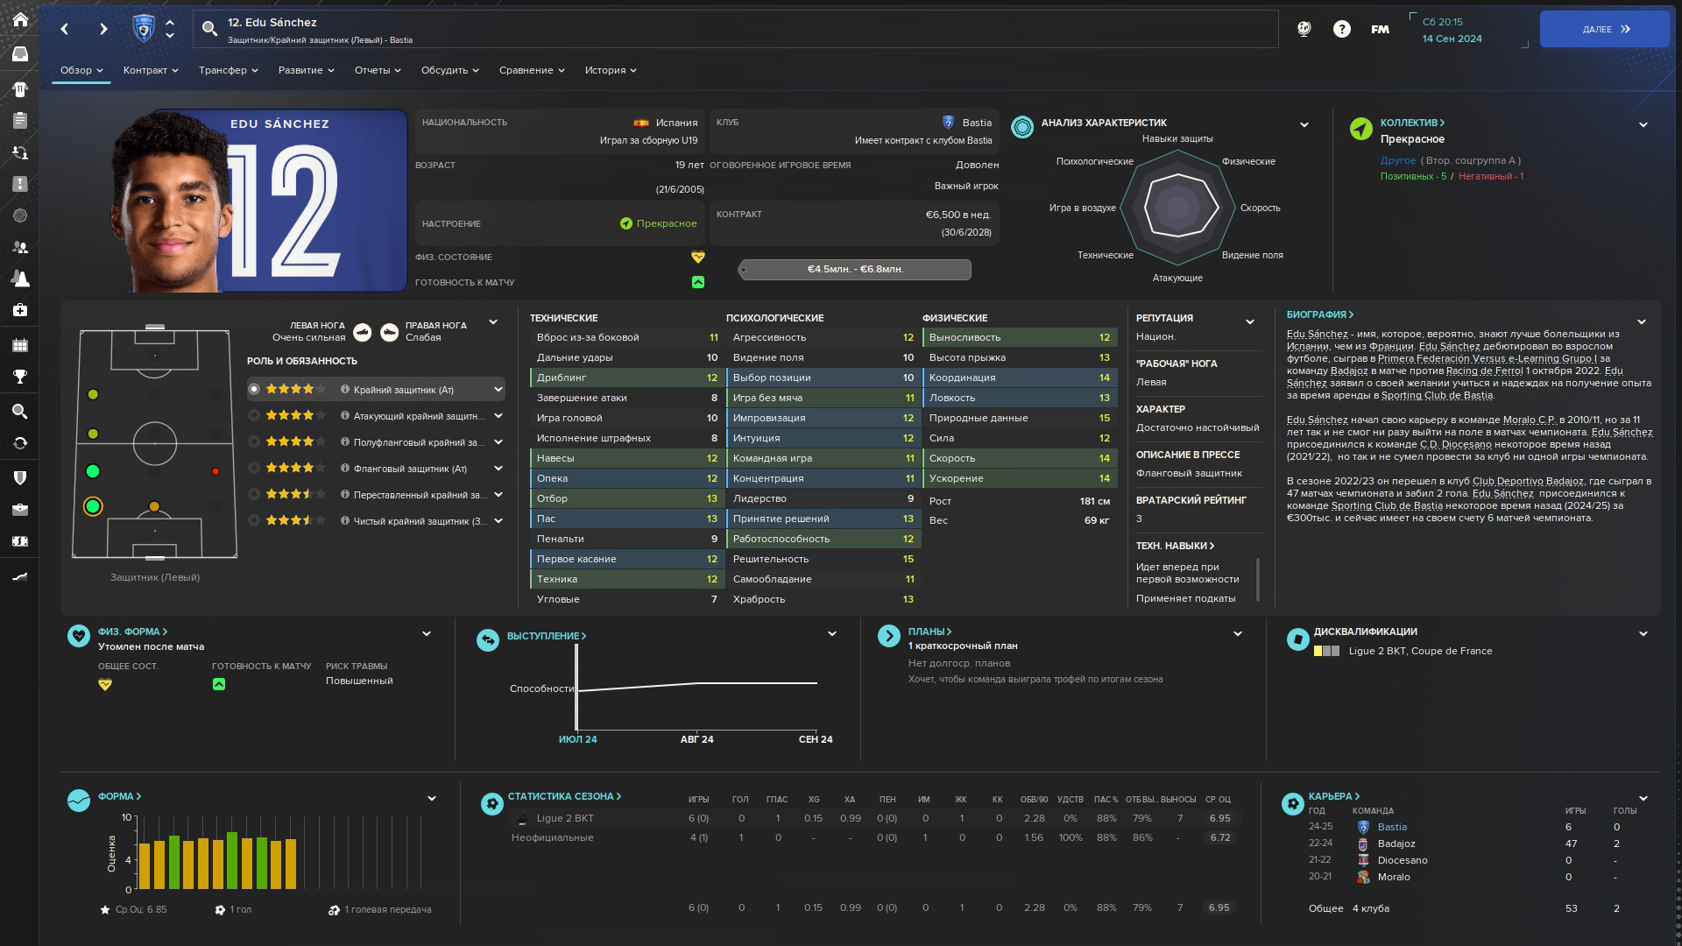
Task: Select the Крайний защитник (Ат) role radio button
Action: click(254, 390)
